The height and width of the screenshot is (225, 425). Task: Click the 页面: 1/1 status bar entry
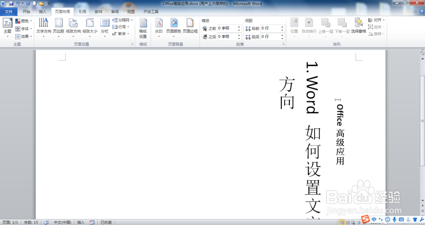tap(10, 222)
